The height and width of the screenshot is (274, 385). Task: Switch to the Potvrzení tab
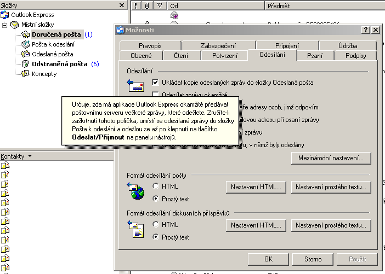(225, 56)
